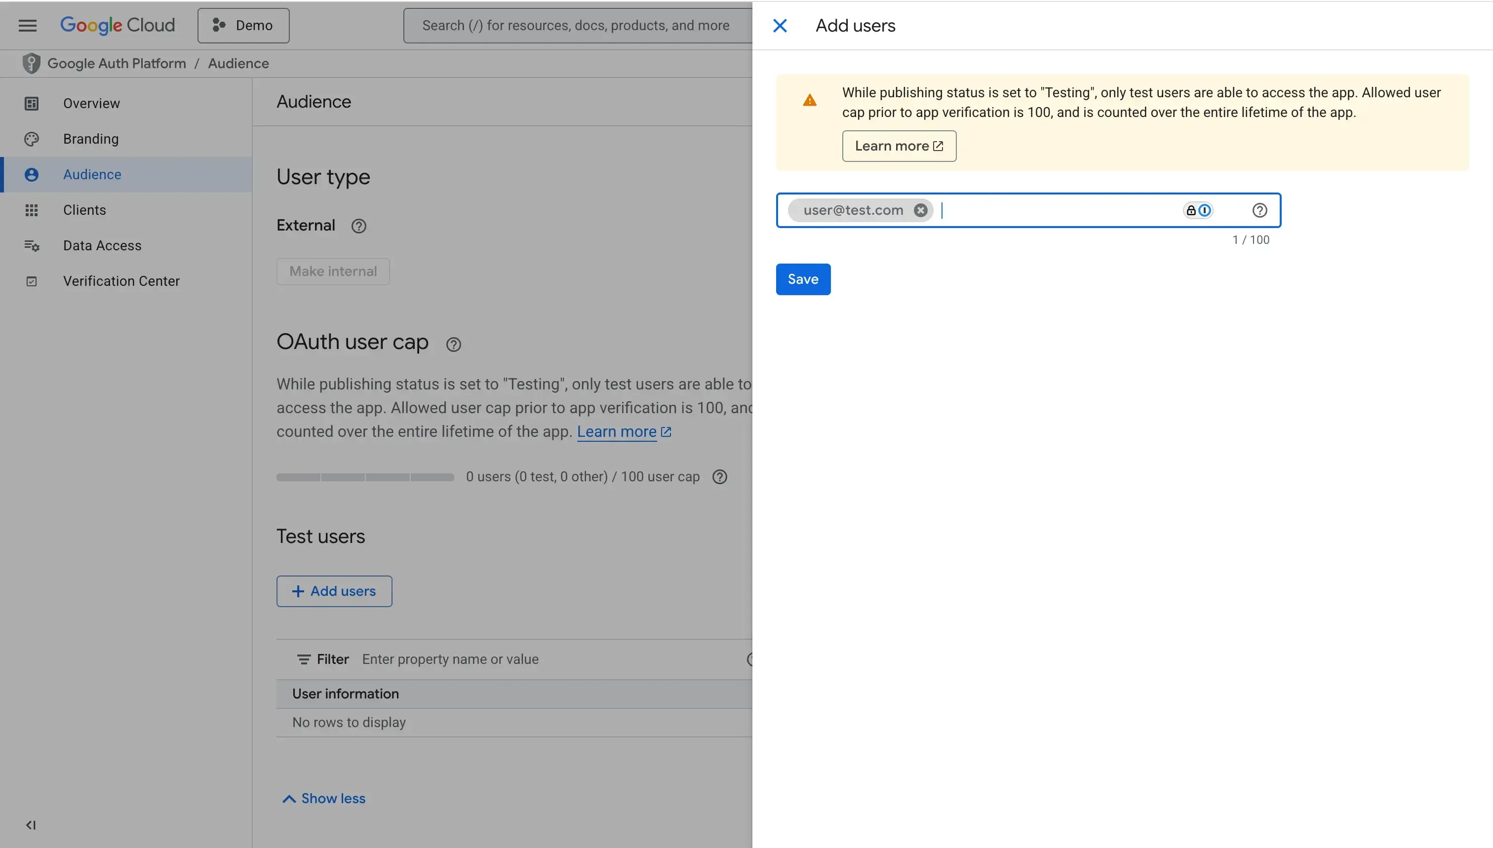Close the Add users side panel
1493x848 pixels.
point(780,25)
